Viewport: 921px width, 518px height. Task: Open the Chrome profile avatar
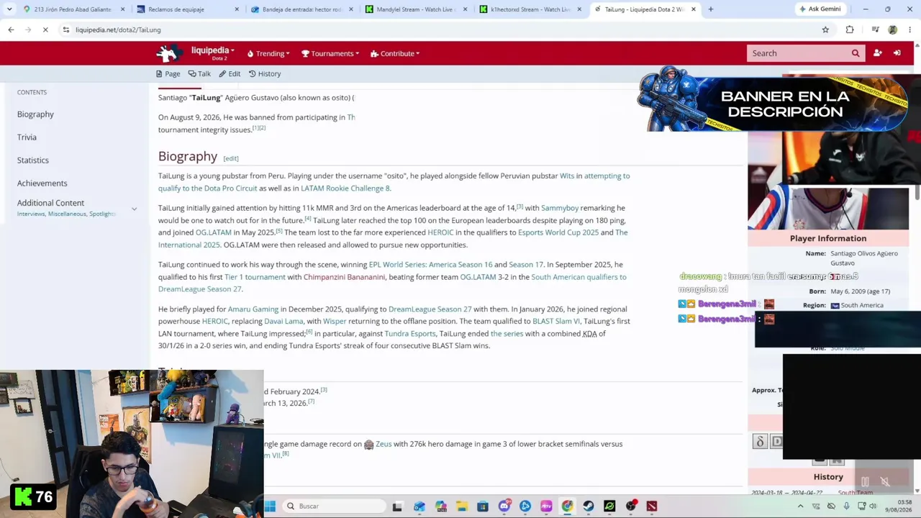[893, 29]
